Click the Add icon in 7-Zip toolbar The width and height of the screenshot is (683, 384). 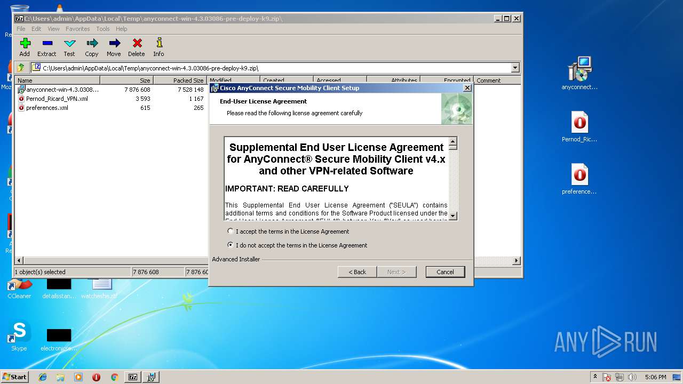(25, 47)
